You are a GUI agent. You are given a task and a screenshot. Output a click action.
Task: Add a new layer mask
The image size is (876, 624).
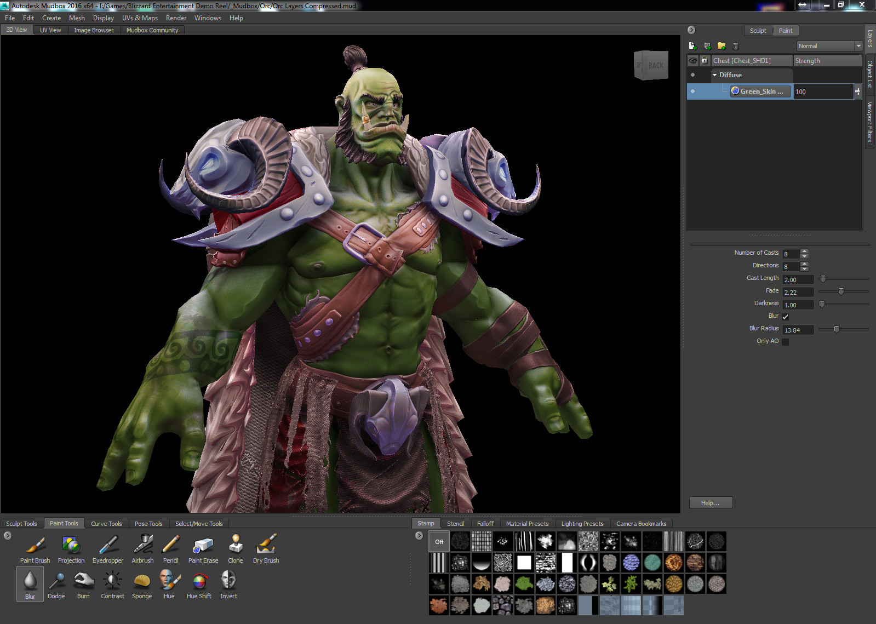point(707,46)
